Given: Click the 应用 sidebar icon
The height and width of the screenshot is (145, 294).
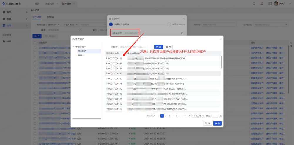Looking at the screenshot, I should [4, 26].
